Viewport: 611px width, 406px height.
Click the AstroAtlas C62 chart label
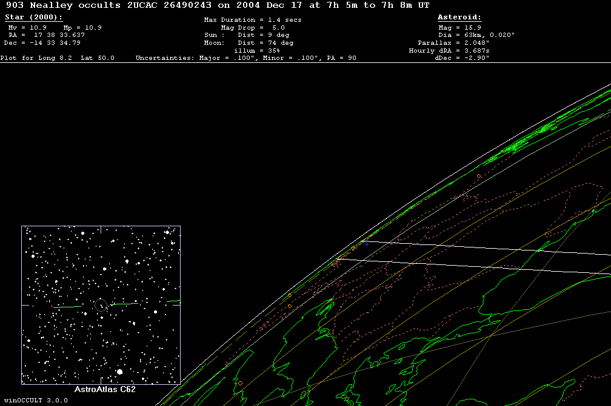[104, 390]
